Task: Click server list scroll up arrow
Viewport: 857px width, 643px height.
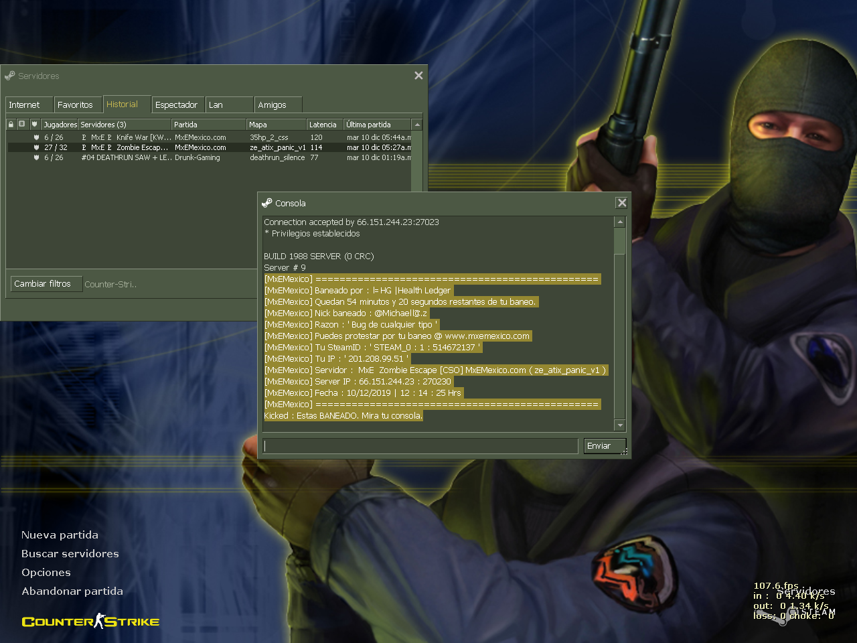Action: click(417, 125)
